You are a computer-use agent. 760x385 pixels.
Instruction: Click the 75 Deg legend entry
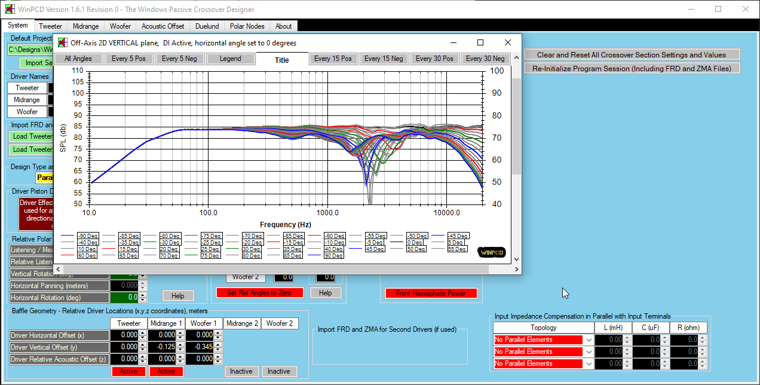pos(212,256)
